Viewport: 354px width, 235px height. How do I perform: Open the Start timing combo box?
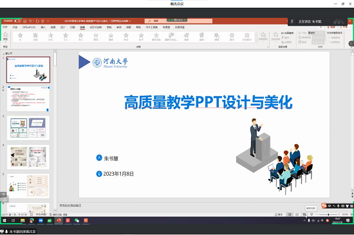[x=316, y=33]
